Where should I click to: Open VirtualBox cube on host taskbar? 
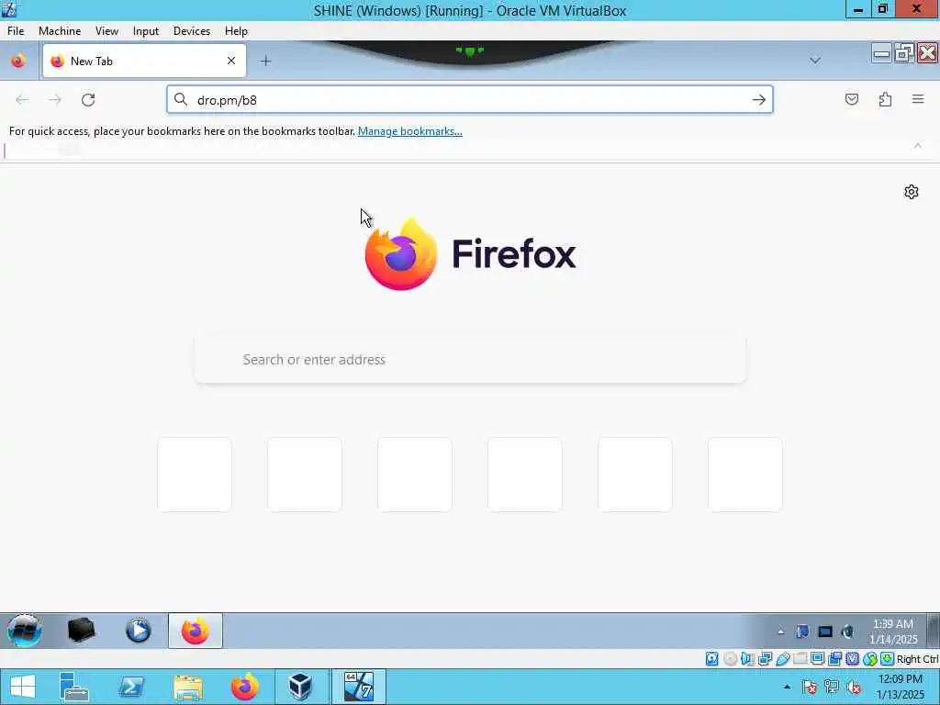[300, 687]
